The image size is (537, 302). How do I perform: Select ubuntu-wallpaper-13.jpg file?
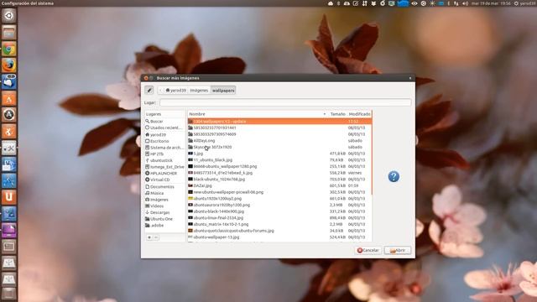point(279,237)
